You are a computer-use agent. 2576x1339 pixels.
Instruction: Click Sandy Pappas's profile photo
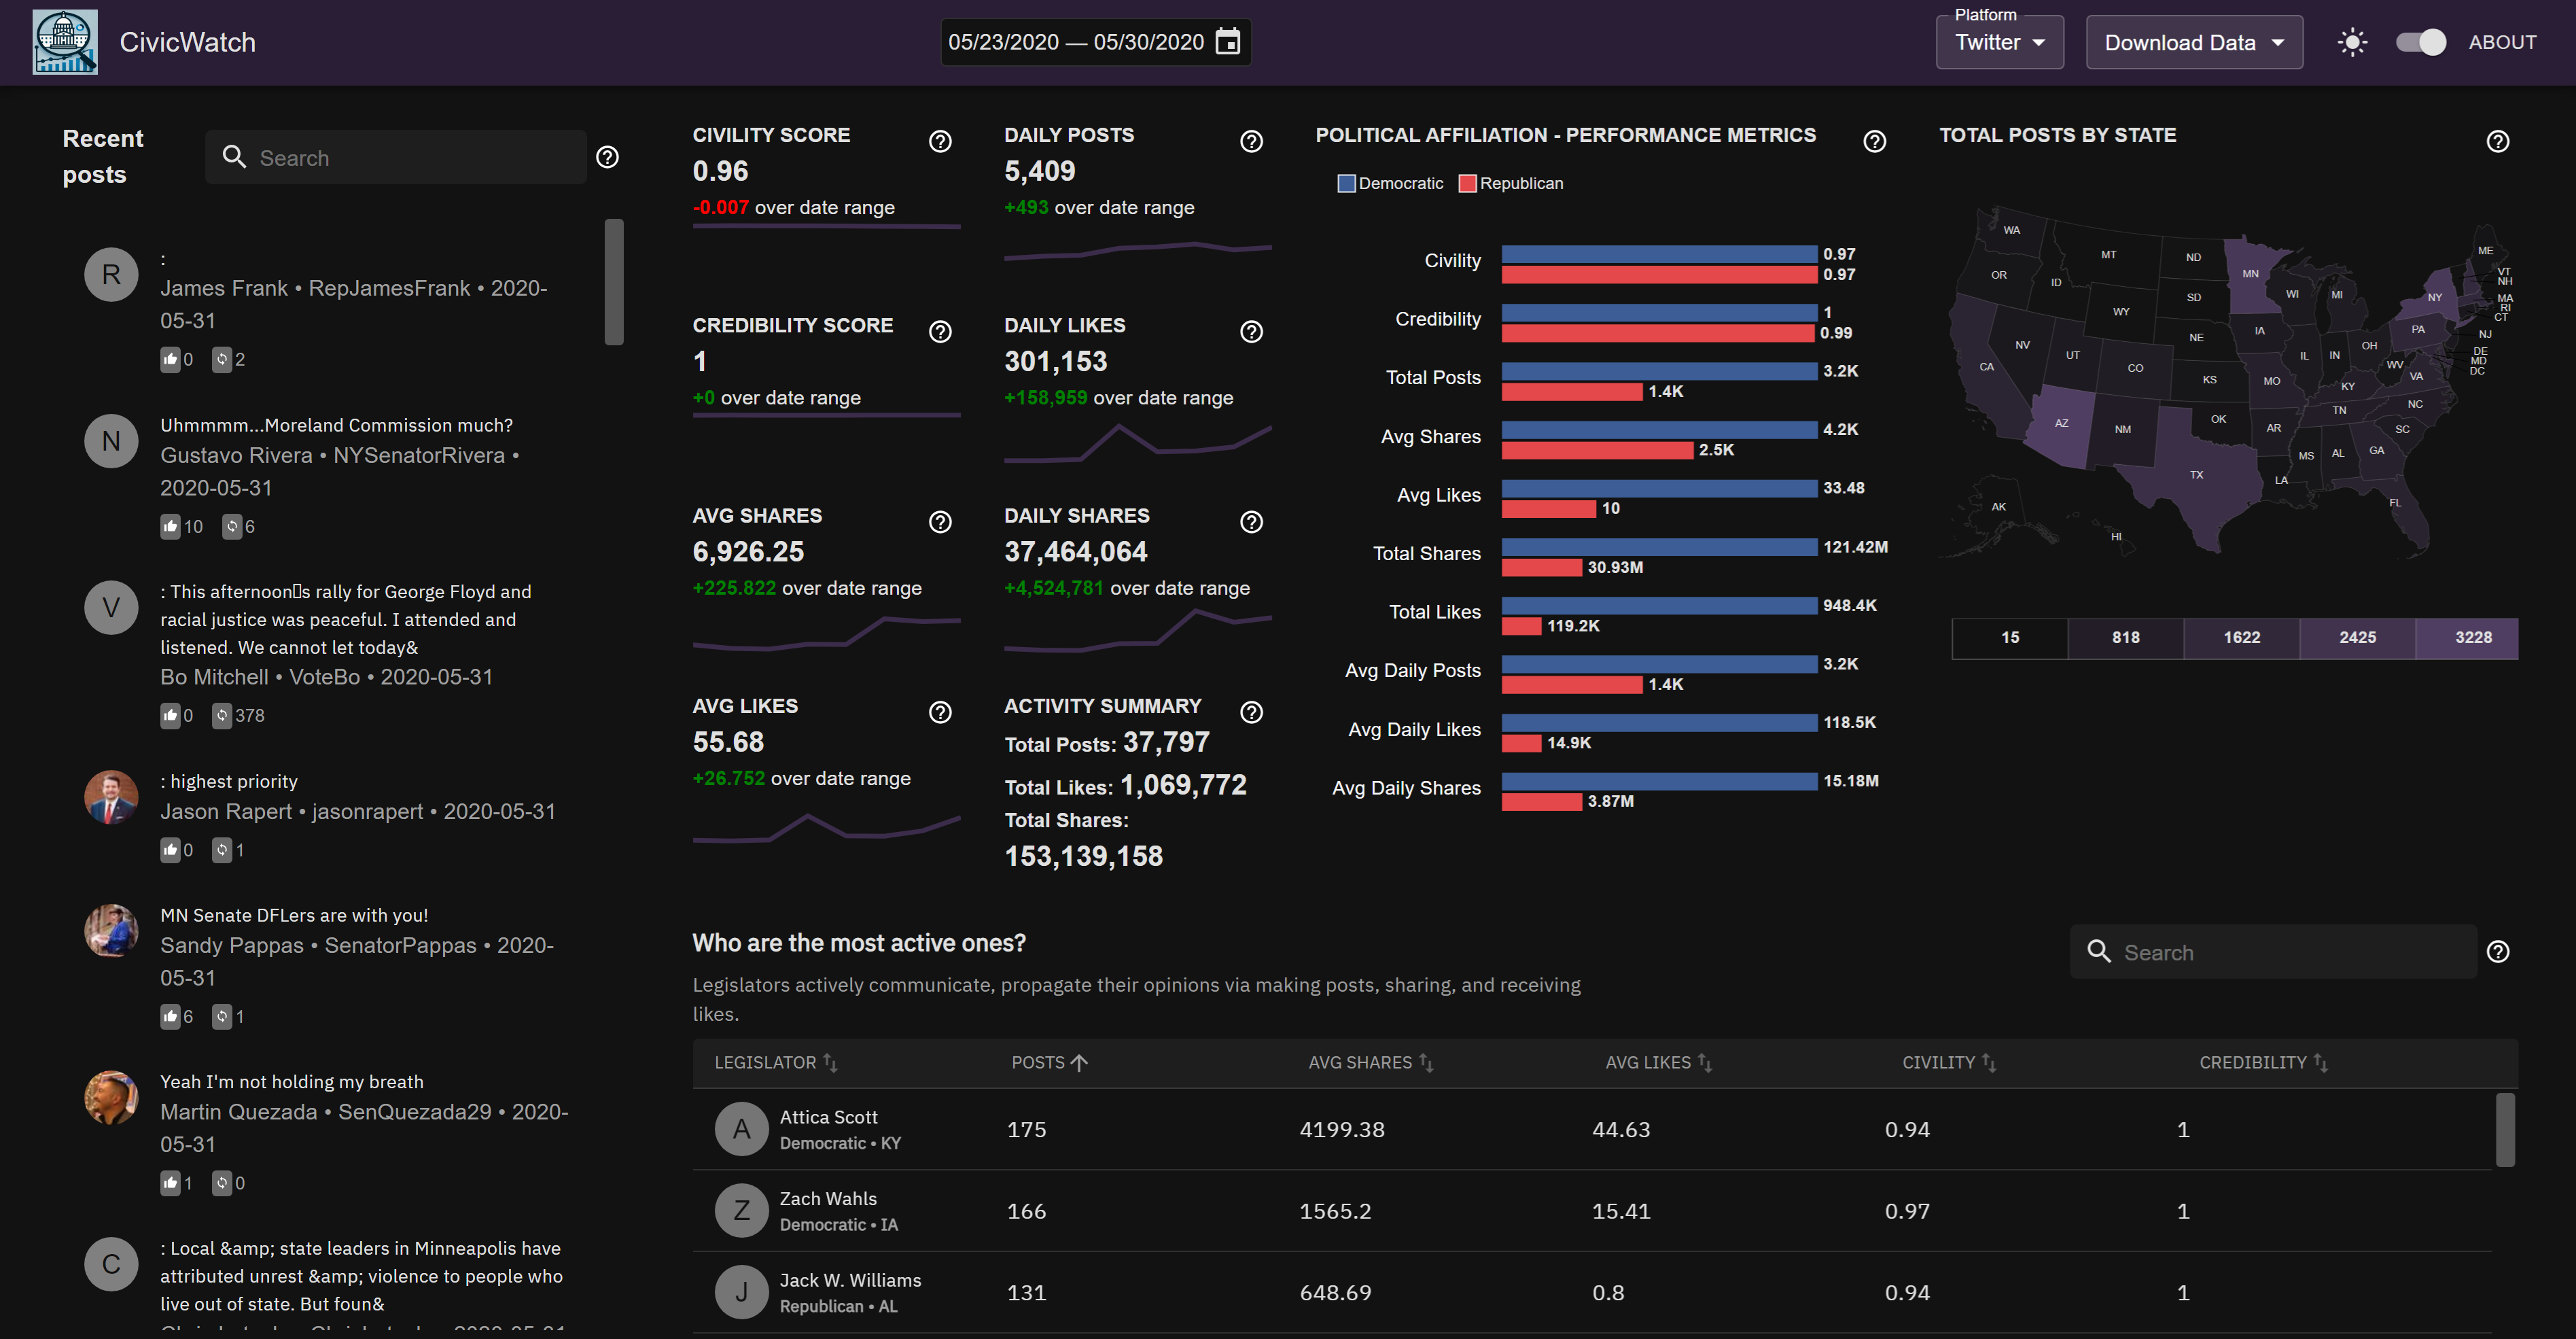click(x=111, y=931)
